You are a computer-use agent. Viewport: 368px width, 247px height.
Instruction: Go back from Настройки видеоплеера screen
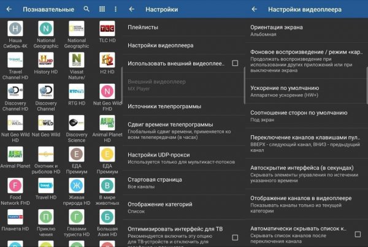(255, 9)
